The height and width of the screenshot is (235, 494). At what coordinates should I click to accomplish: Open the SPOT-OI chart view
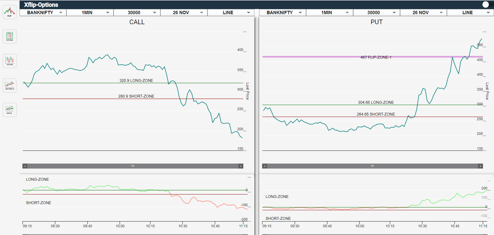(9, 109)
